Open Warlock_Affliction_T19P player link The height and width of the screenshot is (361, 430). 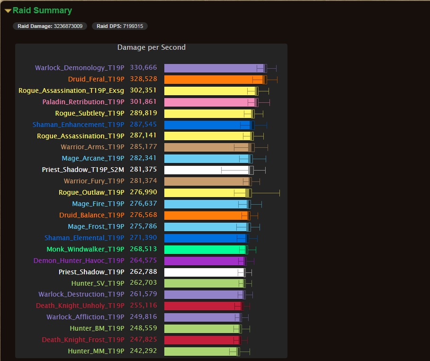click(85, 317)
